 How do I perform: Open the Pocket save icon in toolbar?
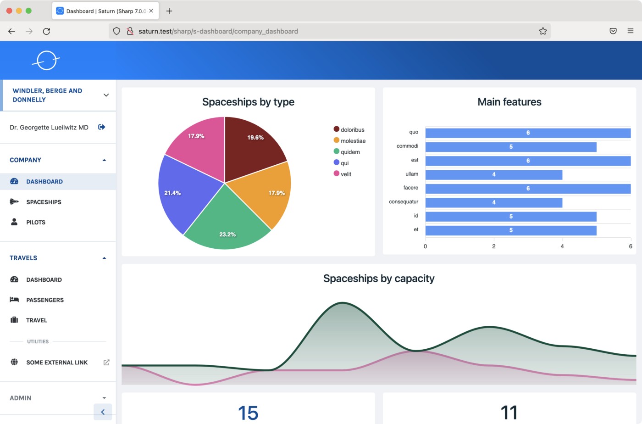pyautogui.click(x=613, y=31)
